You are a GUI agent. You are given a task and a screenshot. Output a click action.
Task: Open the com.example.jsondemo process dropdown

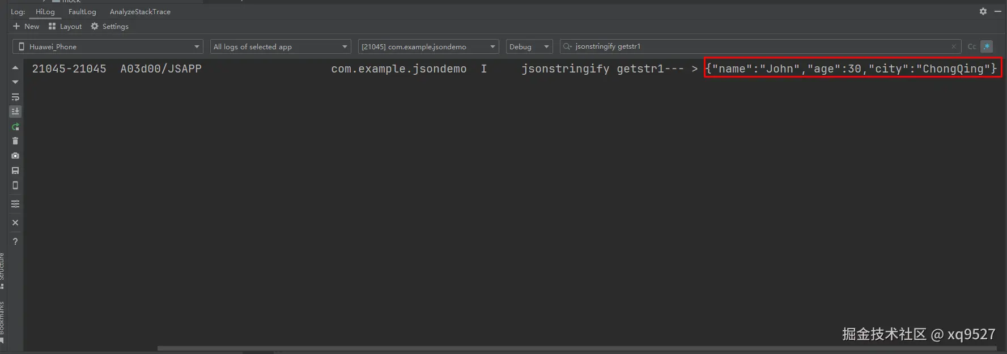coord(428,46)
